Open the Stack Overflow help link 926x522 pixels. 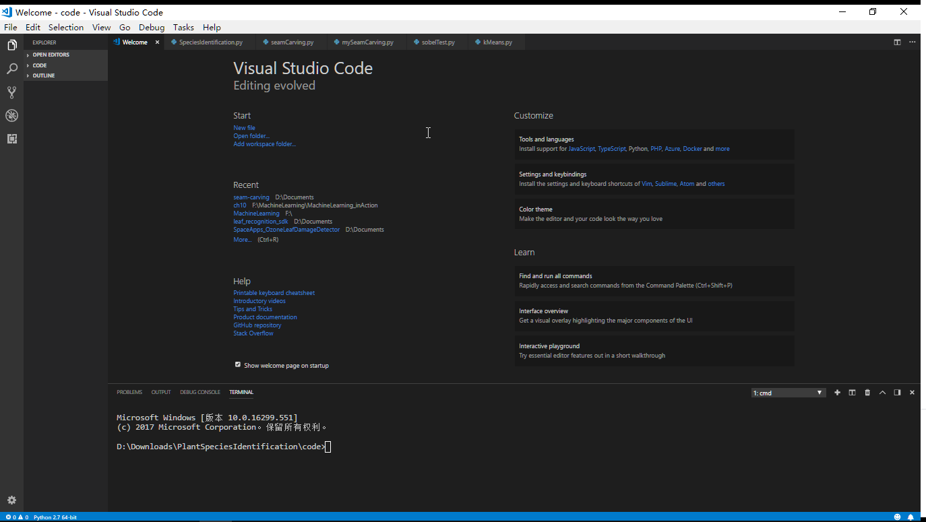pos(253,333)
